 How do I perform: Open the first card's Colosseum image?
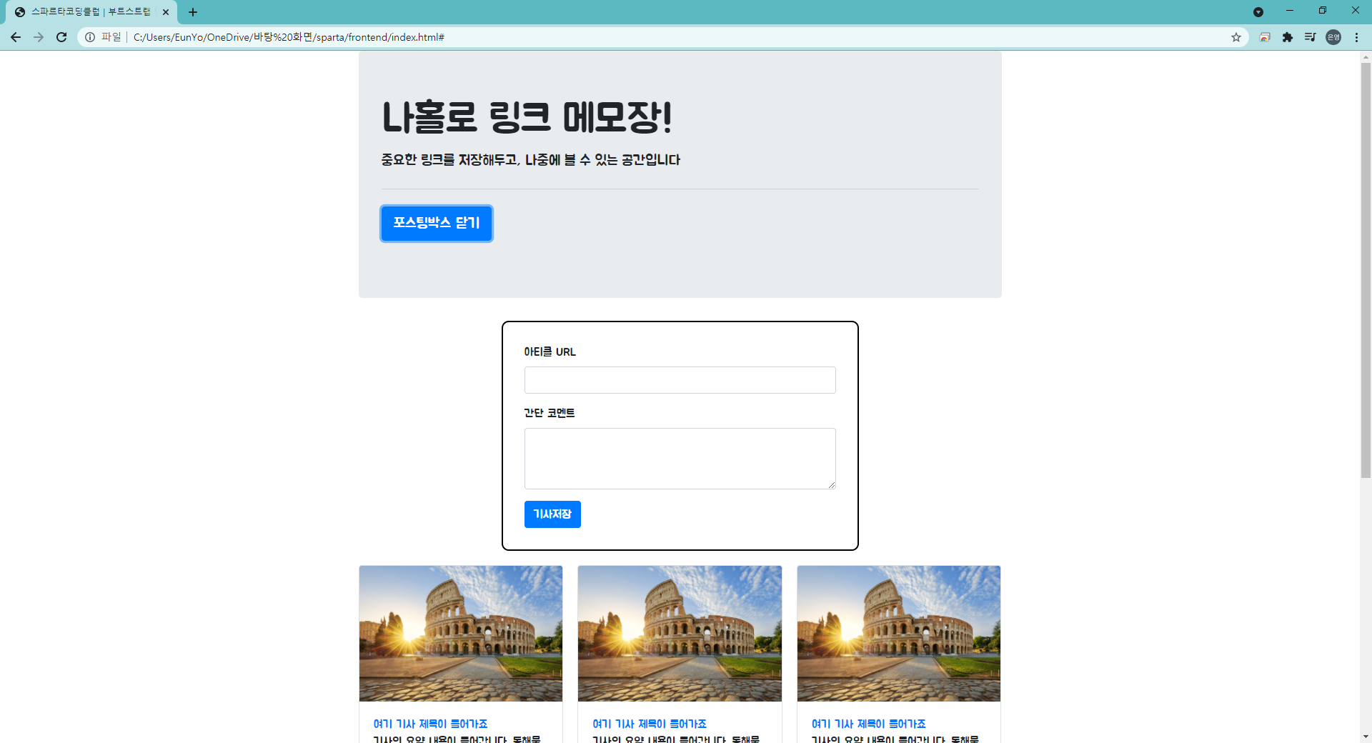tap(461, 634)
